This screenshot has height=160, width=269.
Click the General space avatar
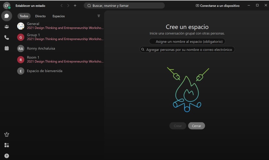(21, 26)
